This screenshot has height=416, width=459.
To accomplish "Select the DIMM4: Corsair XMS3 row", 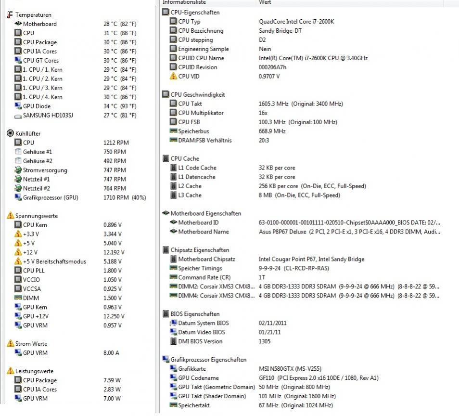I will click(x=305, y=296).
